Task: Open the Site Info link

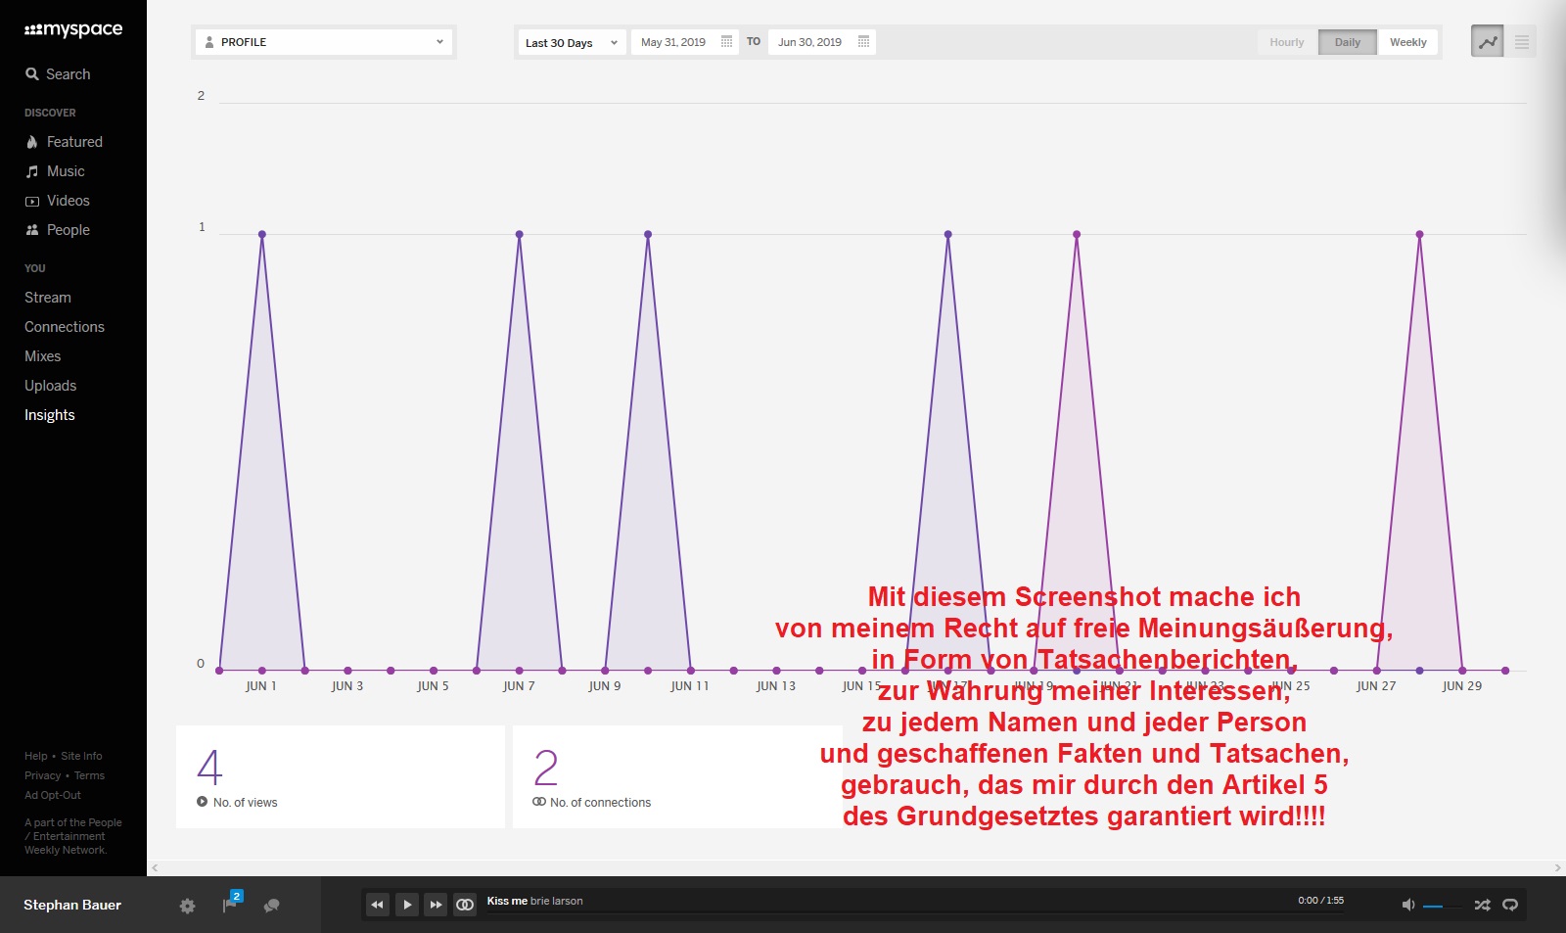Action: tap(81, 756)
